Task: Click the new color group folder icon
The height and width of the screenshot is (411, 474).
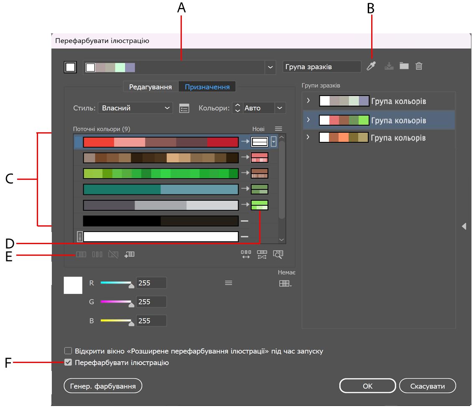Action: click(404, 66)
